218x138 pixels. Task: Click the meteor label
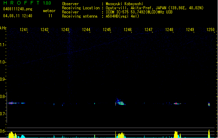[49, 11]
